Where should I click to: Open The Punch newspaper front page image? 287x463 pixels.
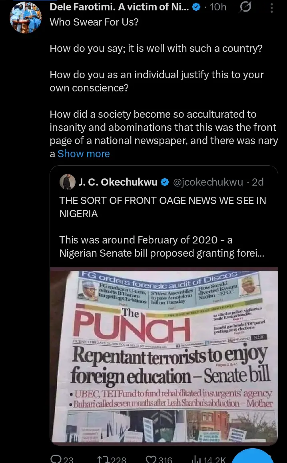(x=163, y=355)
